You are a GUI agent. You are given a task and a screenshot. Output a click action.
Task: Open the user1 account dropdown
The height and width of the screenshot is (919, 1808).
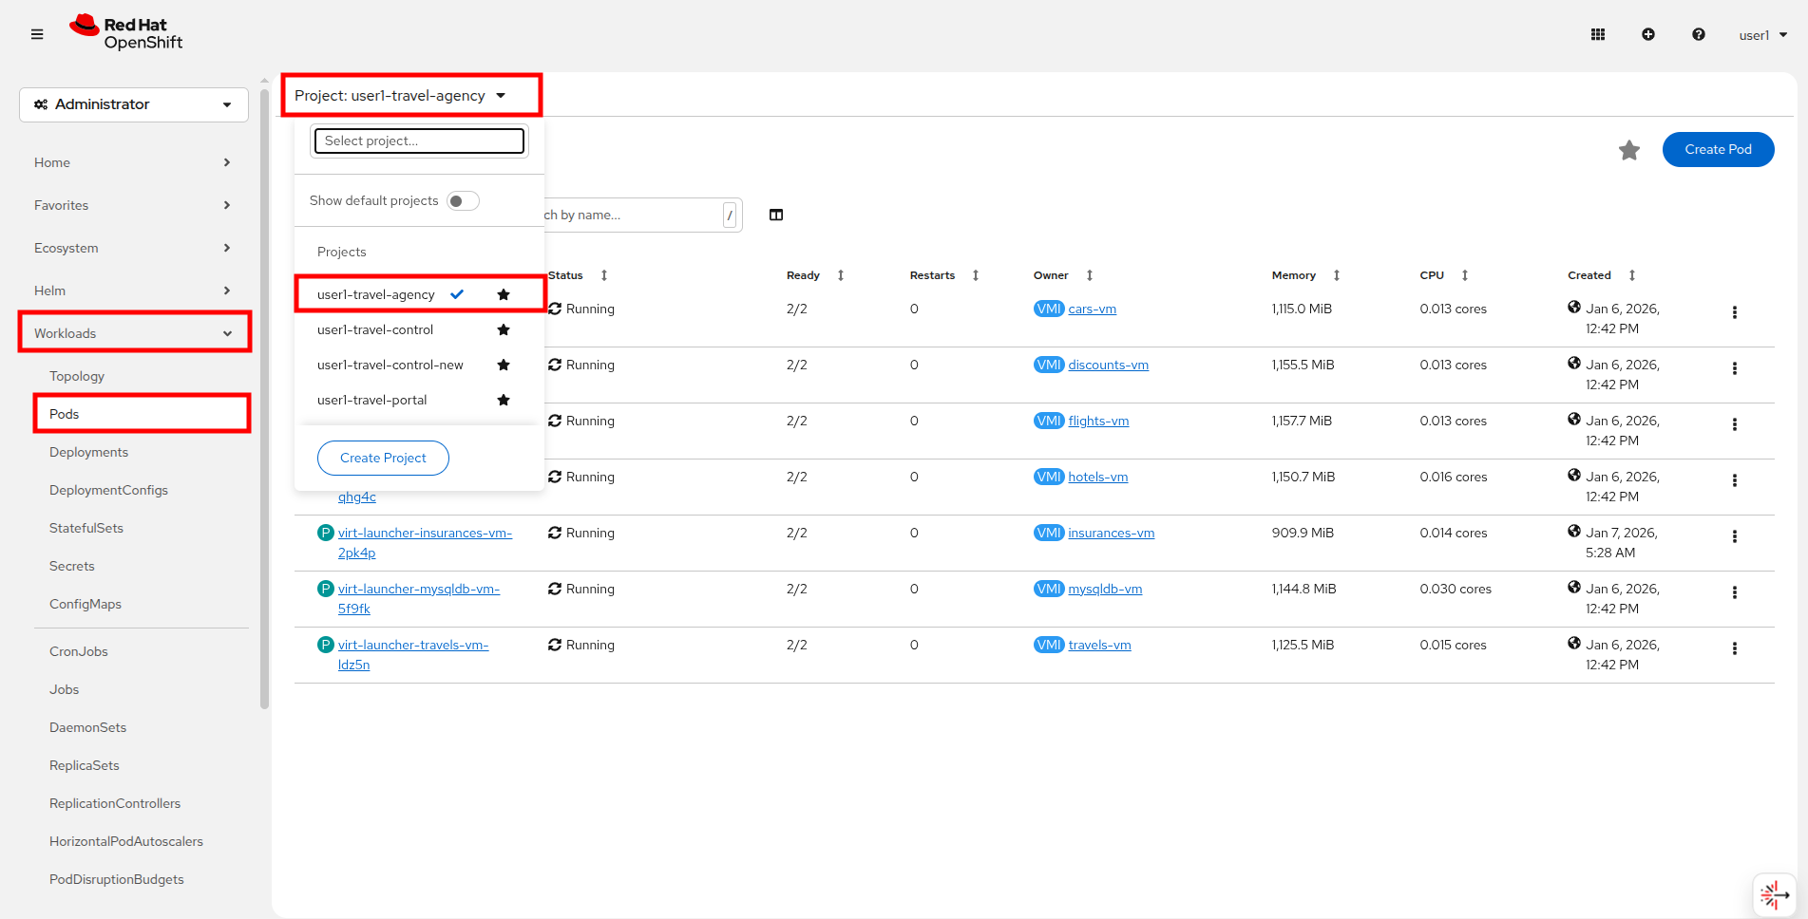[1763, 35]
